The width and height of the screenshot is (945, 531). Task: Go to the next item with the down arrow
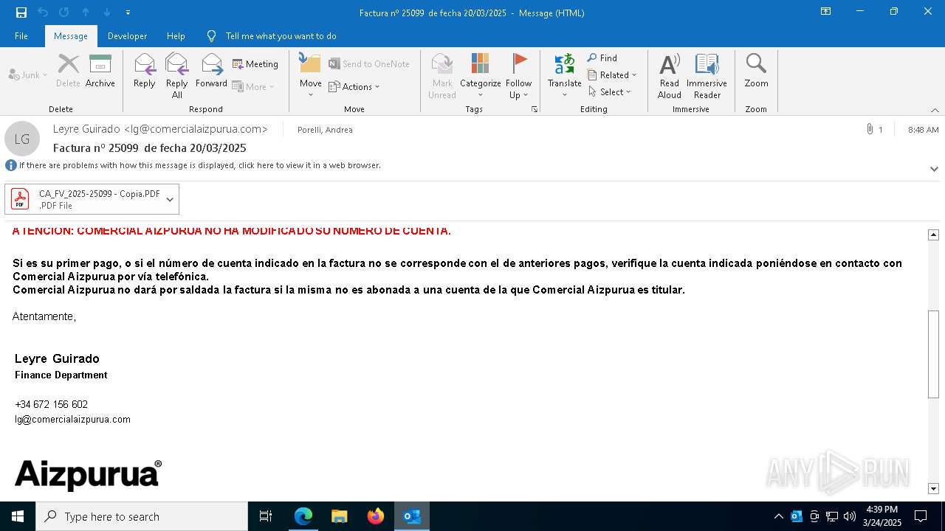[107, 13]
